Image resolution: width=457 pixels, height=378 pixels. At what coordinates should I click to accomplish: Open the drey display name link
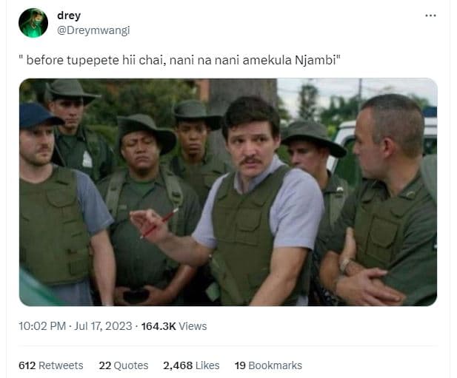[69, 16]
